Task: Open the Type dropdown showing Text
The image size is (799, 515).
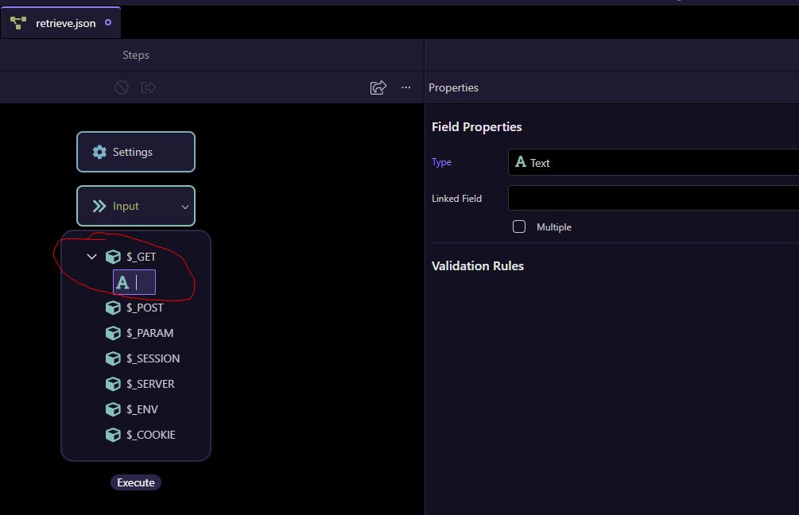Action: [654, 162]
